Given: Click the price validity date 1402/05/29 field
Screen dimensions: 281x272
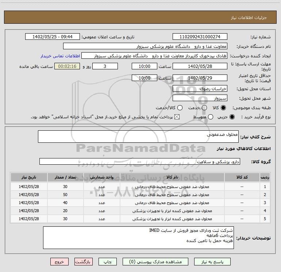Looking at the screenshot, I should [x=200, y=78].
